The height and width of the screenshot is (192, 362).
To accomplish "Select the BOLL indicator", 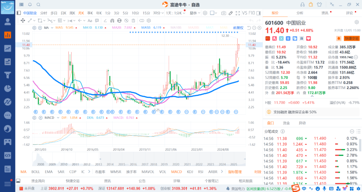I will (x=36, y=172).
